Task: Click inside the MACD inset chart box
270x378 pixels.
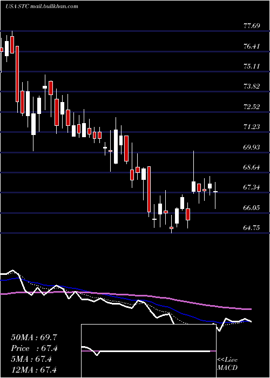Action: [x=148, y=351]
